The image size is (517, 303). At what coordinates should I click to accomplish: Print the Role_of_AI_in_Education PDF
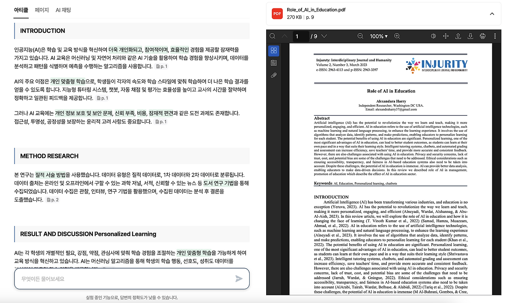(x=482, y=36)
